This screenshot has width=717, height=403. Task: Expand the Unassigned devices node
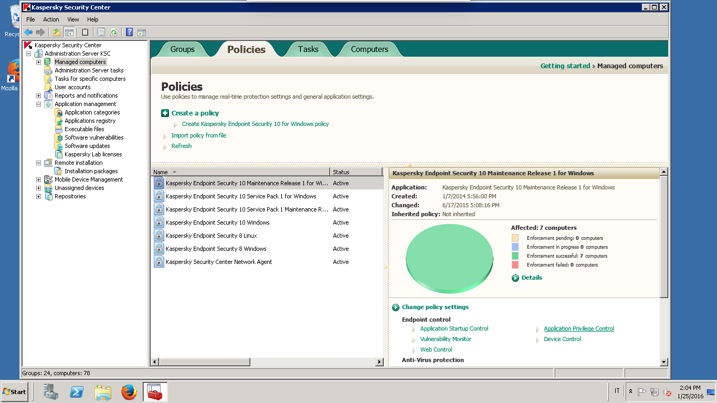pos(38,188)
